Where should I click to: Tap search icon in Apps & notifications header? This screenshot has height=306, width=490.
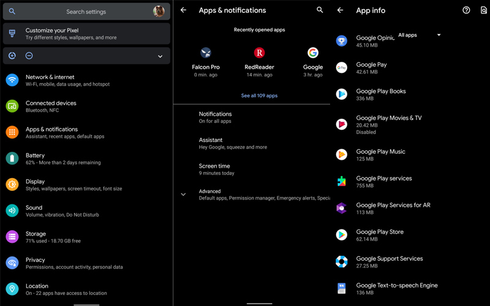point(320,10)
